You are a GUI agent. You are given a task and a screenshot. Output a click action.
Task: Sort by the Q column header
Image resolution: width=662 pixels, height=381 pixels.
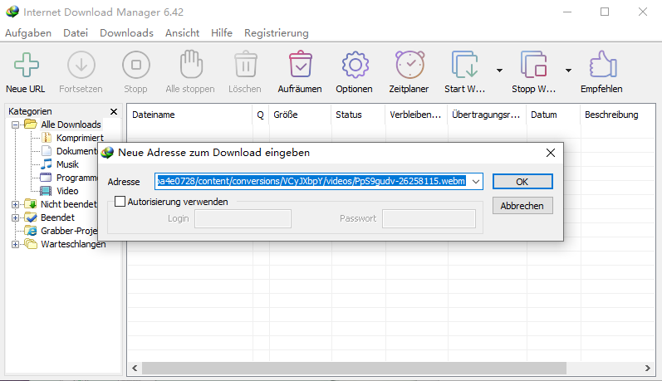tap(261, 115)
